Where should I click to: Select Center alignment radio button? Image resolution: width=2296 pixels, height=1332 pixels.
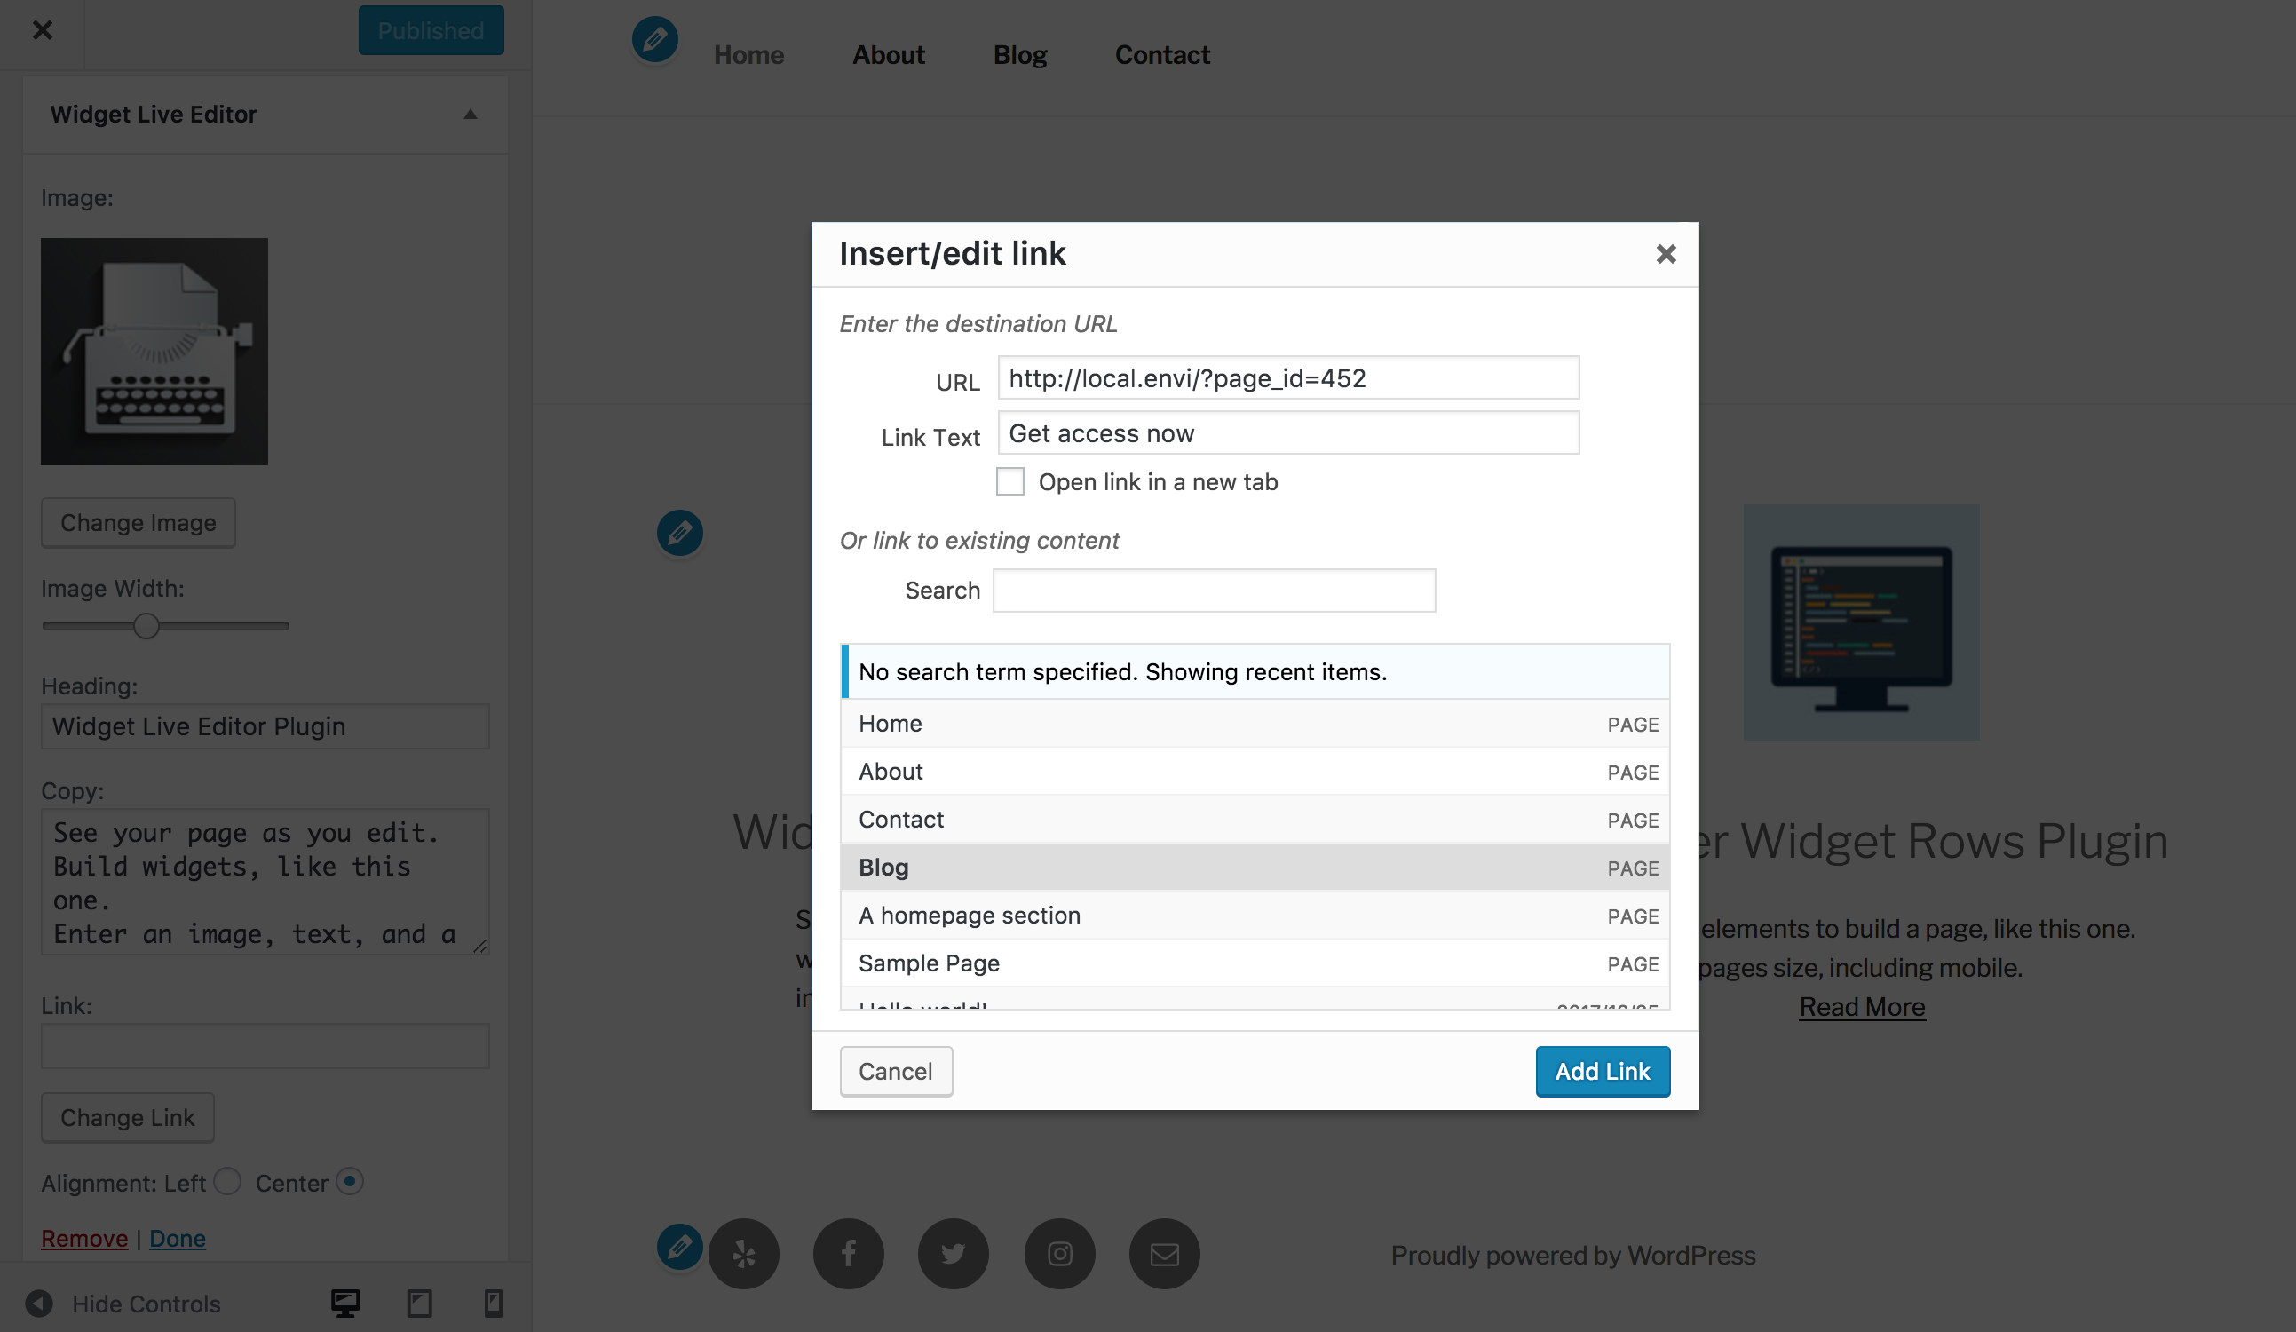[x=350, y=1182]
